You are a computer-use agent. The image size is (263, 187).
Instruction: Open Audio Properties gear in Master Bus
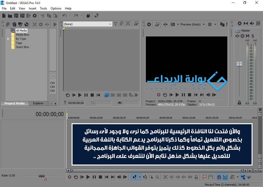pos(240,23)
